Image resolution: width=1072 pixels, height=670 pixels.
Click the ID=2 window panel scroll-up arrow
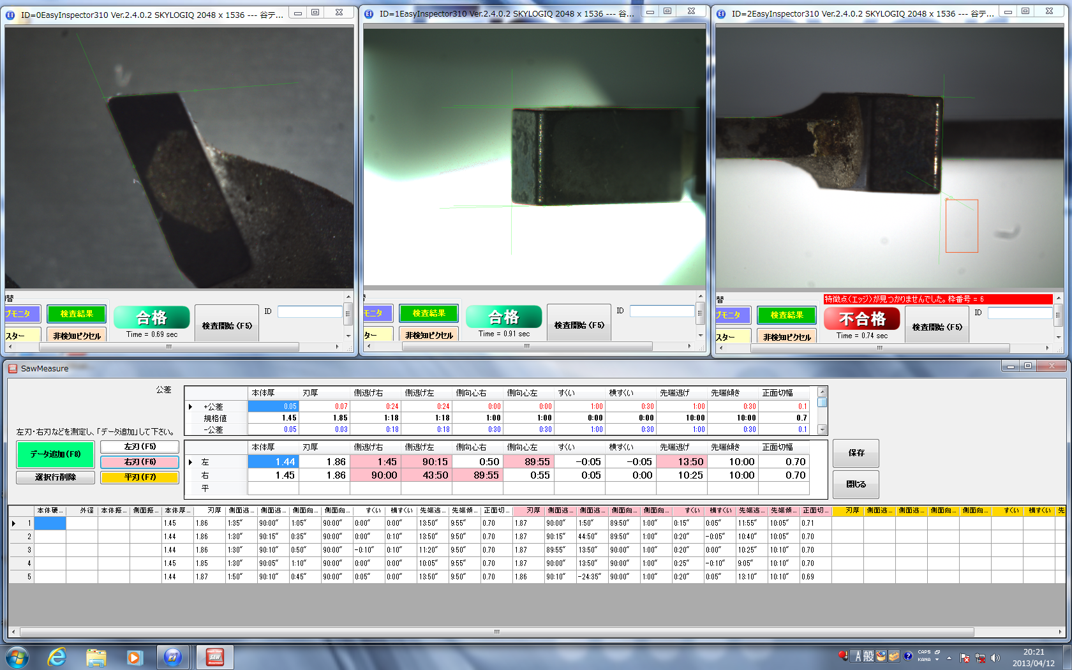pyautogui.click(x=1059, y=299)
